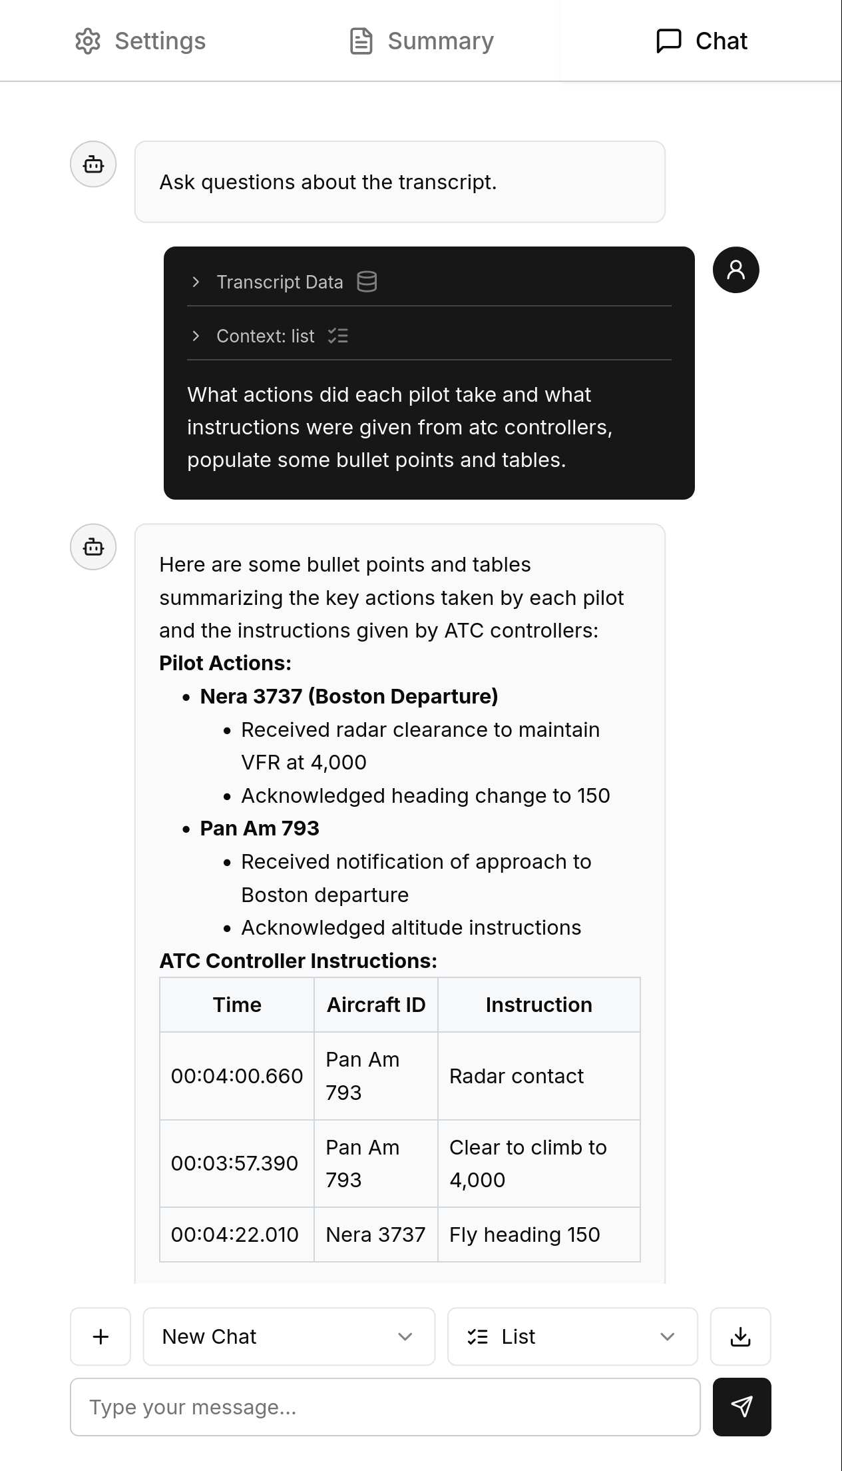This screenshot has height=1471, width=842.
Task: Click the user avatar icon
Action: [736, 270]
